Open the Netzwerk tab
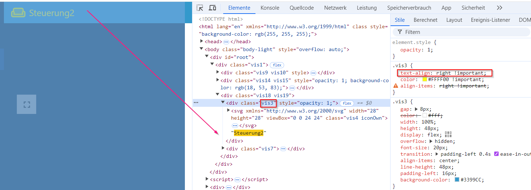 click(x=335, y=8)
